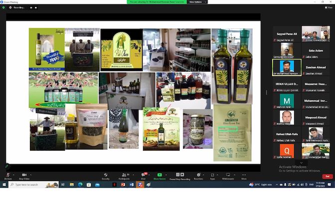The width and height of the screenshot is (335, 199).
Task: Open the Chat panel
Action: (x=143, y=175)
